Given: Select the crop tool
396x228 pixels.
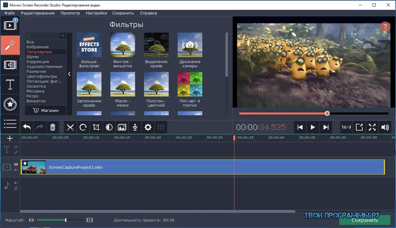Looking at the screenshot, I should tap(96, 127).
